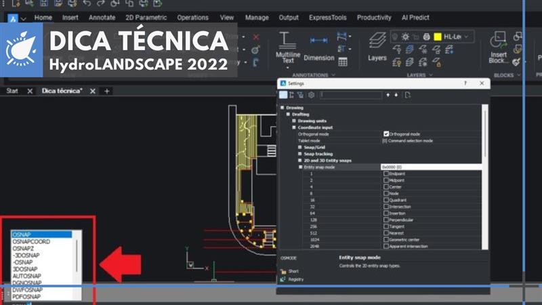The image size is (542, 305).
Task: Open the Annotate ribbon tab
Action: click(102, 18)
